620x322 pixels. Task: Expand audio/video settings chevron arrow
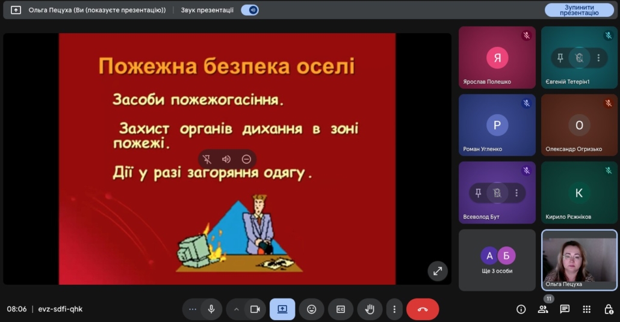(x=237, y=309)
